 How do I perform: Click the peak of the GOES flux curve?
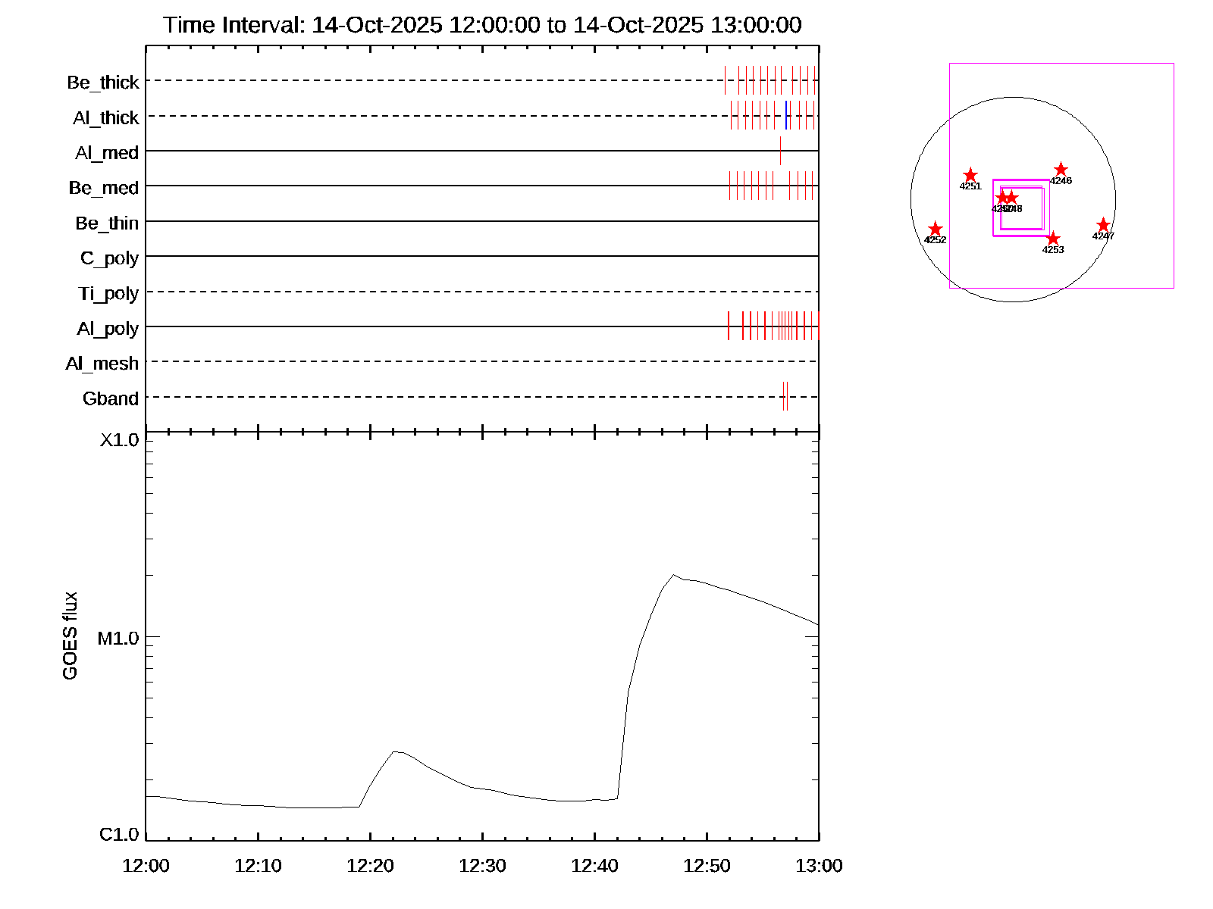pos(673,575)
